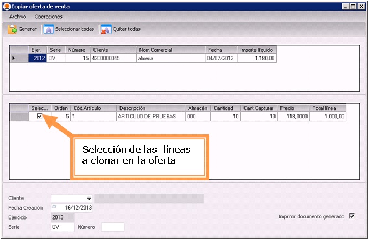Screen dimensions: 369x240
Task: Click the Serie input field with OV
Action: click(63, 227)
